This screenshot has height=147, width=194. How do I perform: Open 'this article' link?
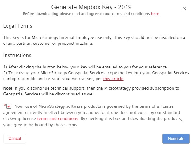click(113, 79)
